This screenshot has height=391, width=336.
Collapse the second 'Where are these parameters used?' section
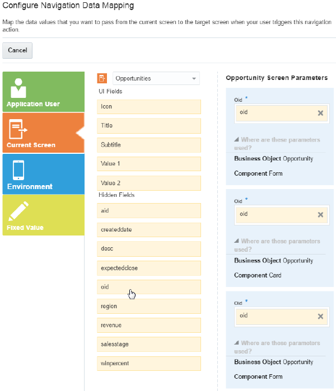[236, 242]
